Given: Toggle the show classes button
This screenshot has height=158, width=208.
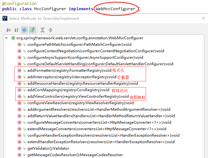Looking at the screenshot, I should tap(24, 30).
